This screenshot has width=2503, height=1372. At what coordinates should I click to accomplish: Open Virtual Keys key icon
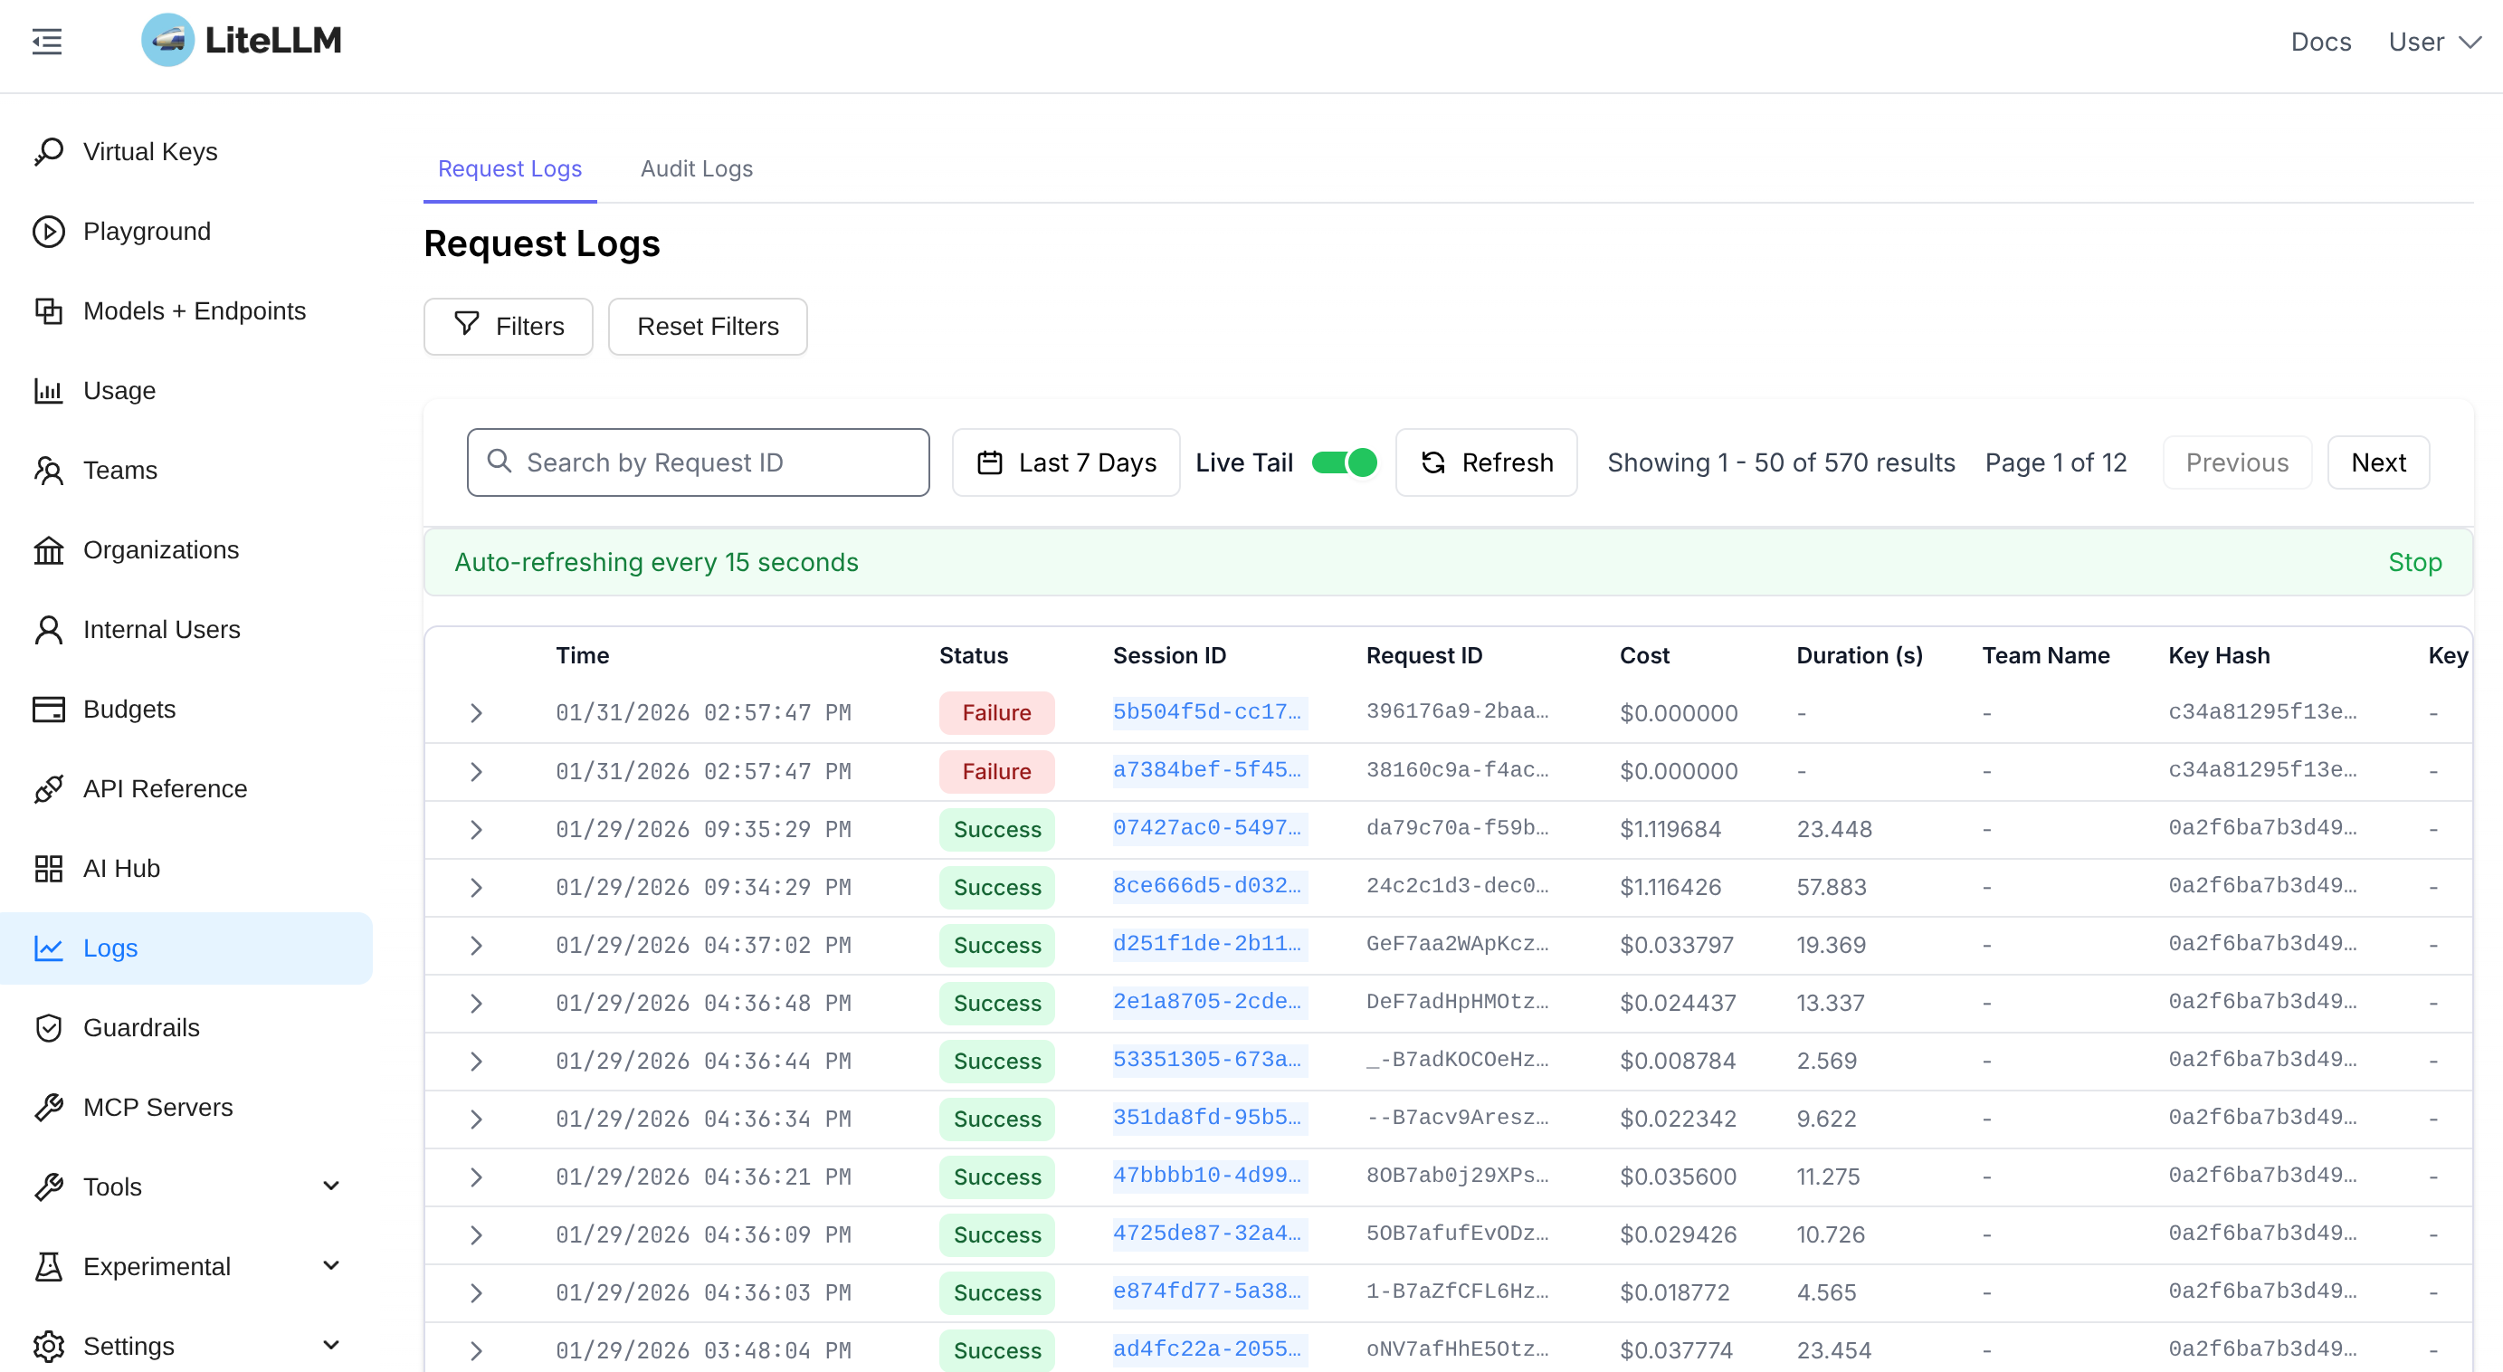click(x=49, y=151)
